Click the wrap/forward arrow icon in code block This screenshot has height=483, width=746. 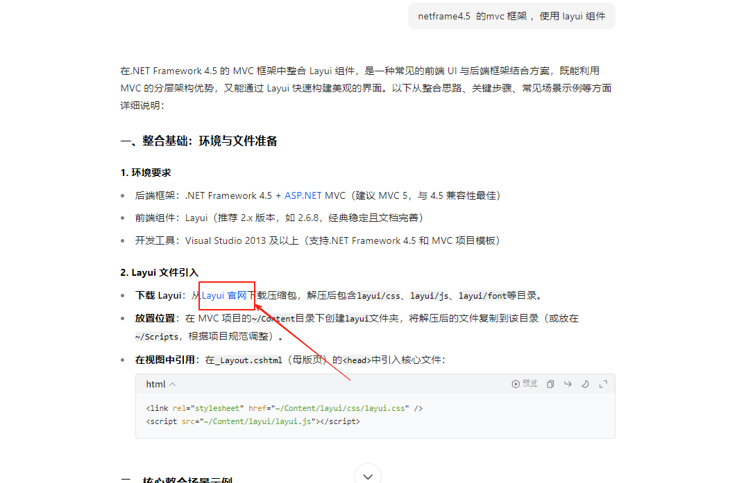(x=568, y=384)
